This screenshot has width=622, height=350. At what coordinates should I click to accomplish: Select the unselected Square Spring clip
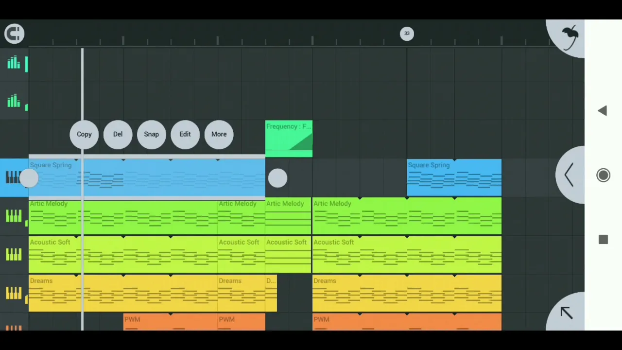(x=454, y=178)
